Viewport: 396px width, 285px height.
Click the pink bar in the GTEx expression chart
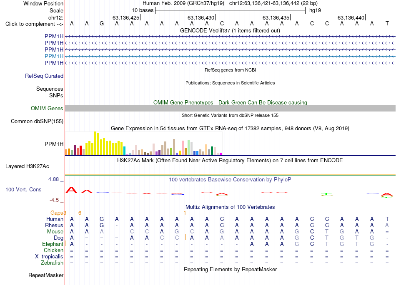pyautogui.click(x=183, y=148)
